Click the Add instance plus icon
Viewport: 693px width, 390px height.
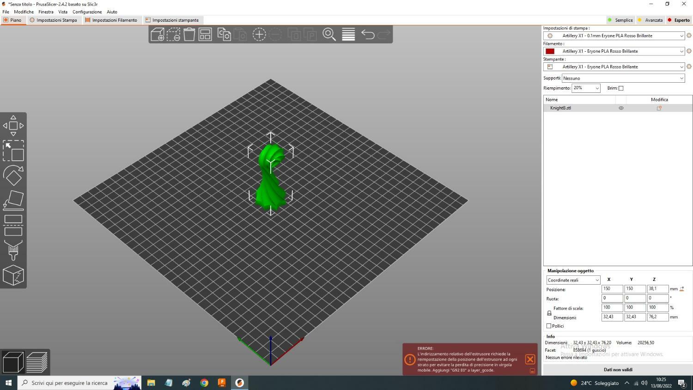click(259, 34)
